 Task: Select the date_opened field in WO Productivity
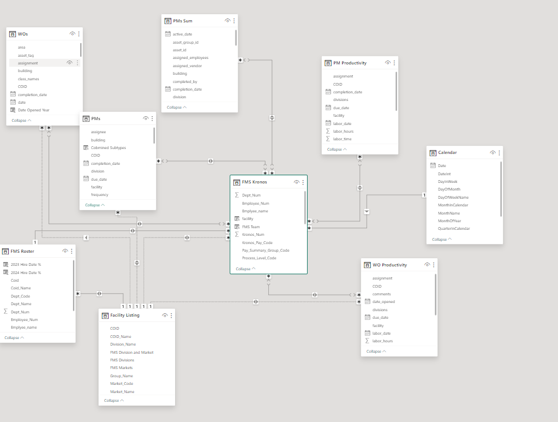tap(383, 302)
